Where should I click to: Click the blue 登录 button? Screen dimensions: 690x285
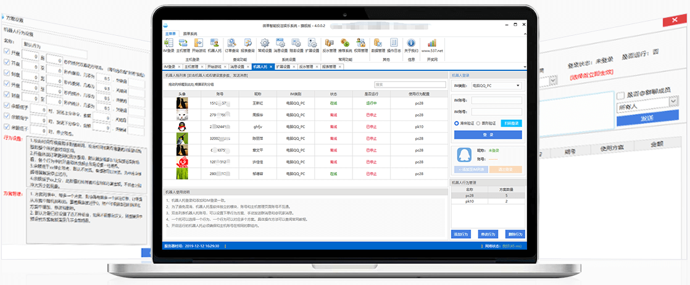pos(488,134)
